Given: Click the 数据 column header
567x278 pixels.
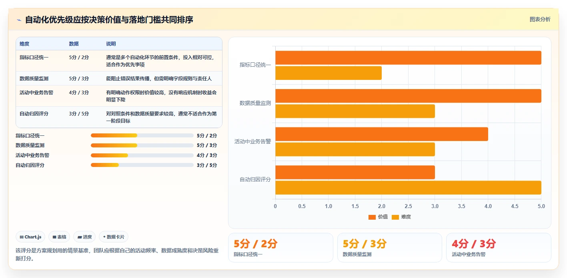Looking at the screenshot, I should [x=74, y=44].
